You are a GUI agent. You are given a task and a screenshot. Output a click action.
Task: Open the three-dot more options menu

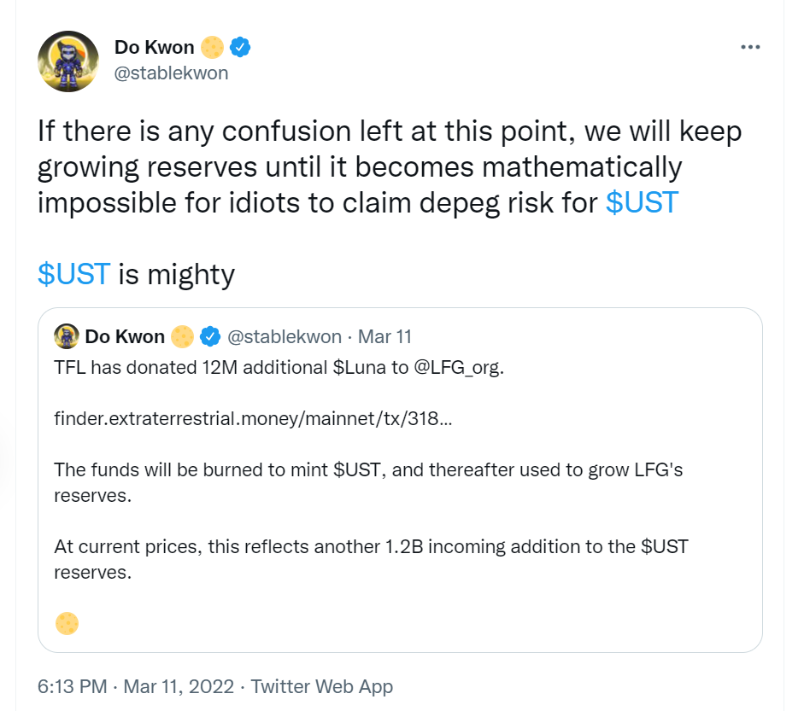point(750,47)
